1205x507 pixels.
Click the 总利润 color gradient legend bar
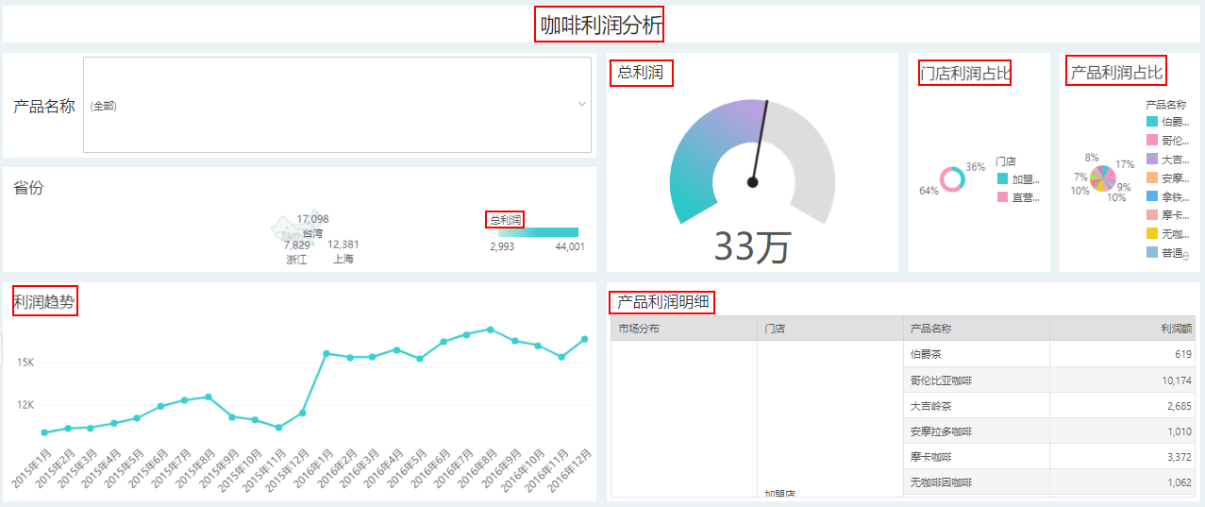537,232
